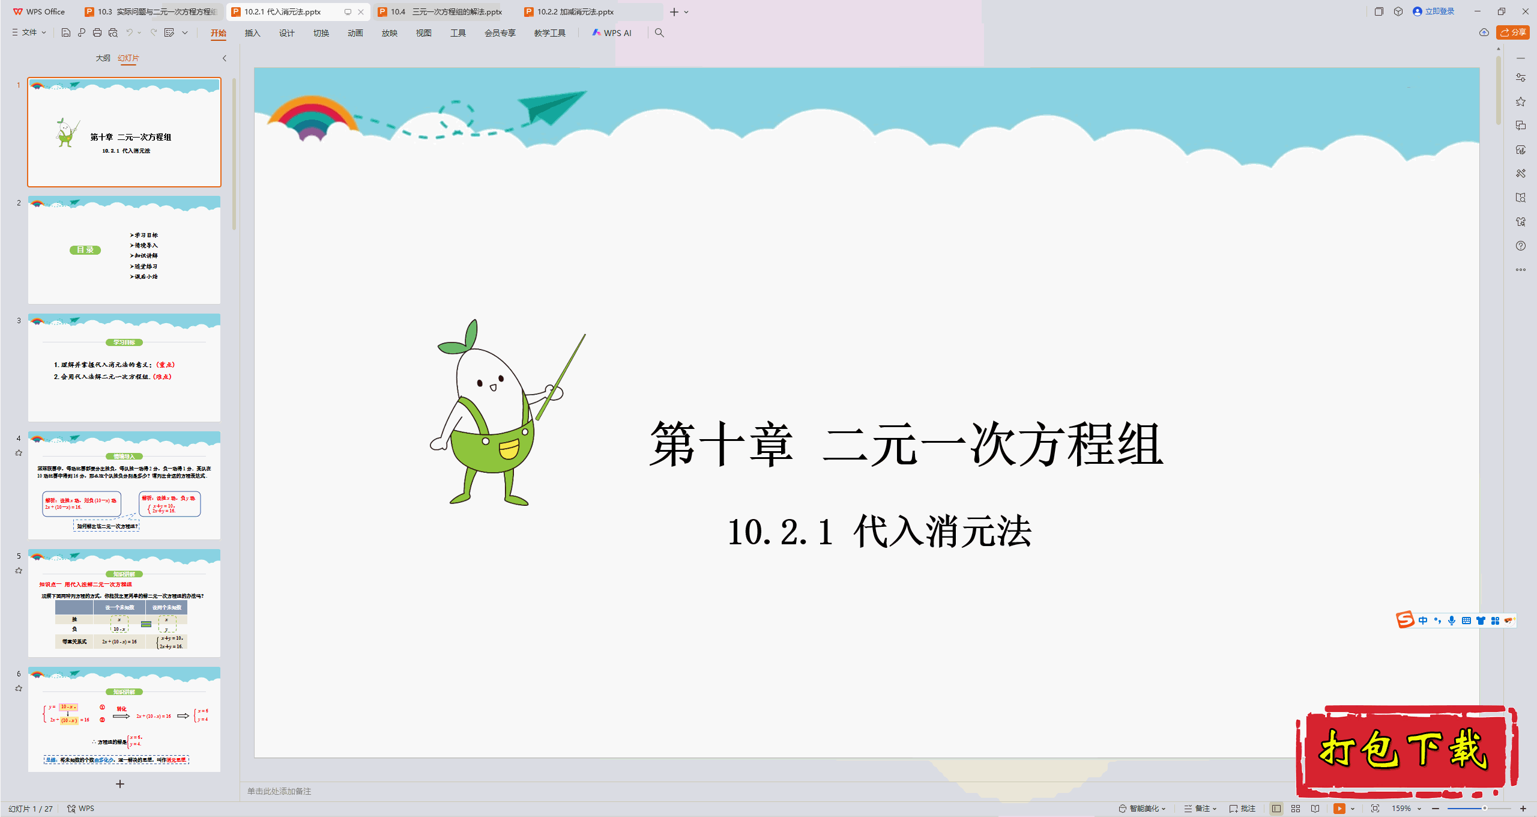Click the Undo arrow icon
The width and height of the screenshot is (1537, 817).
(x=129, y=32)
